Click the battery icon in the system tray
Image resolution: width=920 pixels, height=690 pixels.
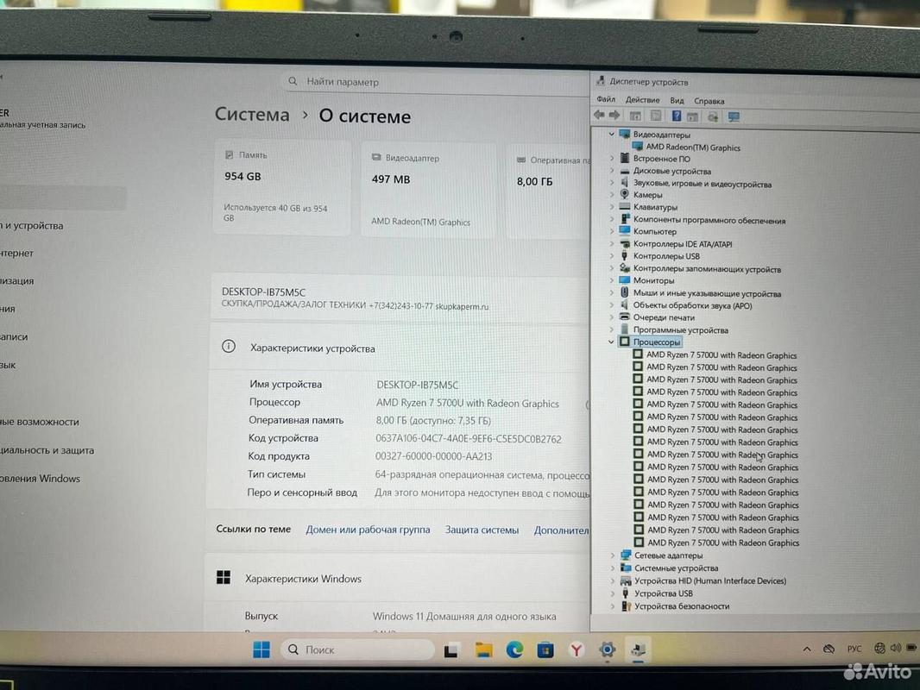click(911, 647)
